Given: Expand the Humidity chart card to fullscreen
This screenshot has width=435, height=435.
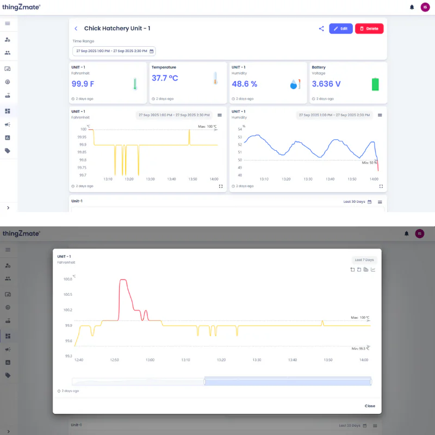Looking at the screenshot, I should (381, 186).
